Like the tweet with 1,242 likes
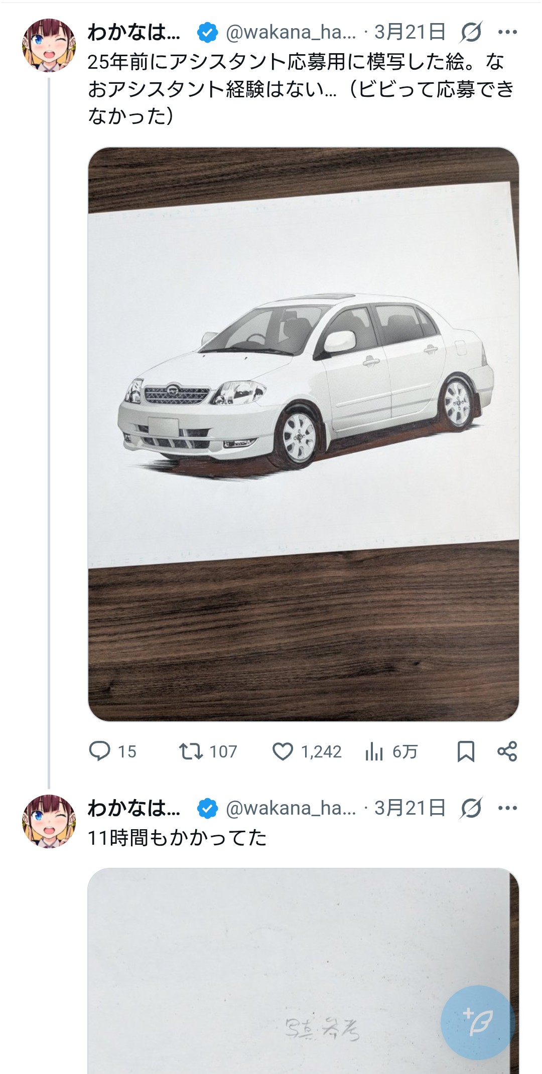This screenshot has width=542, height=1074. [x=283, y=751]
